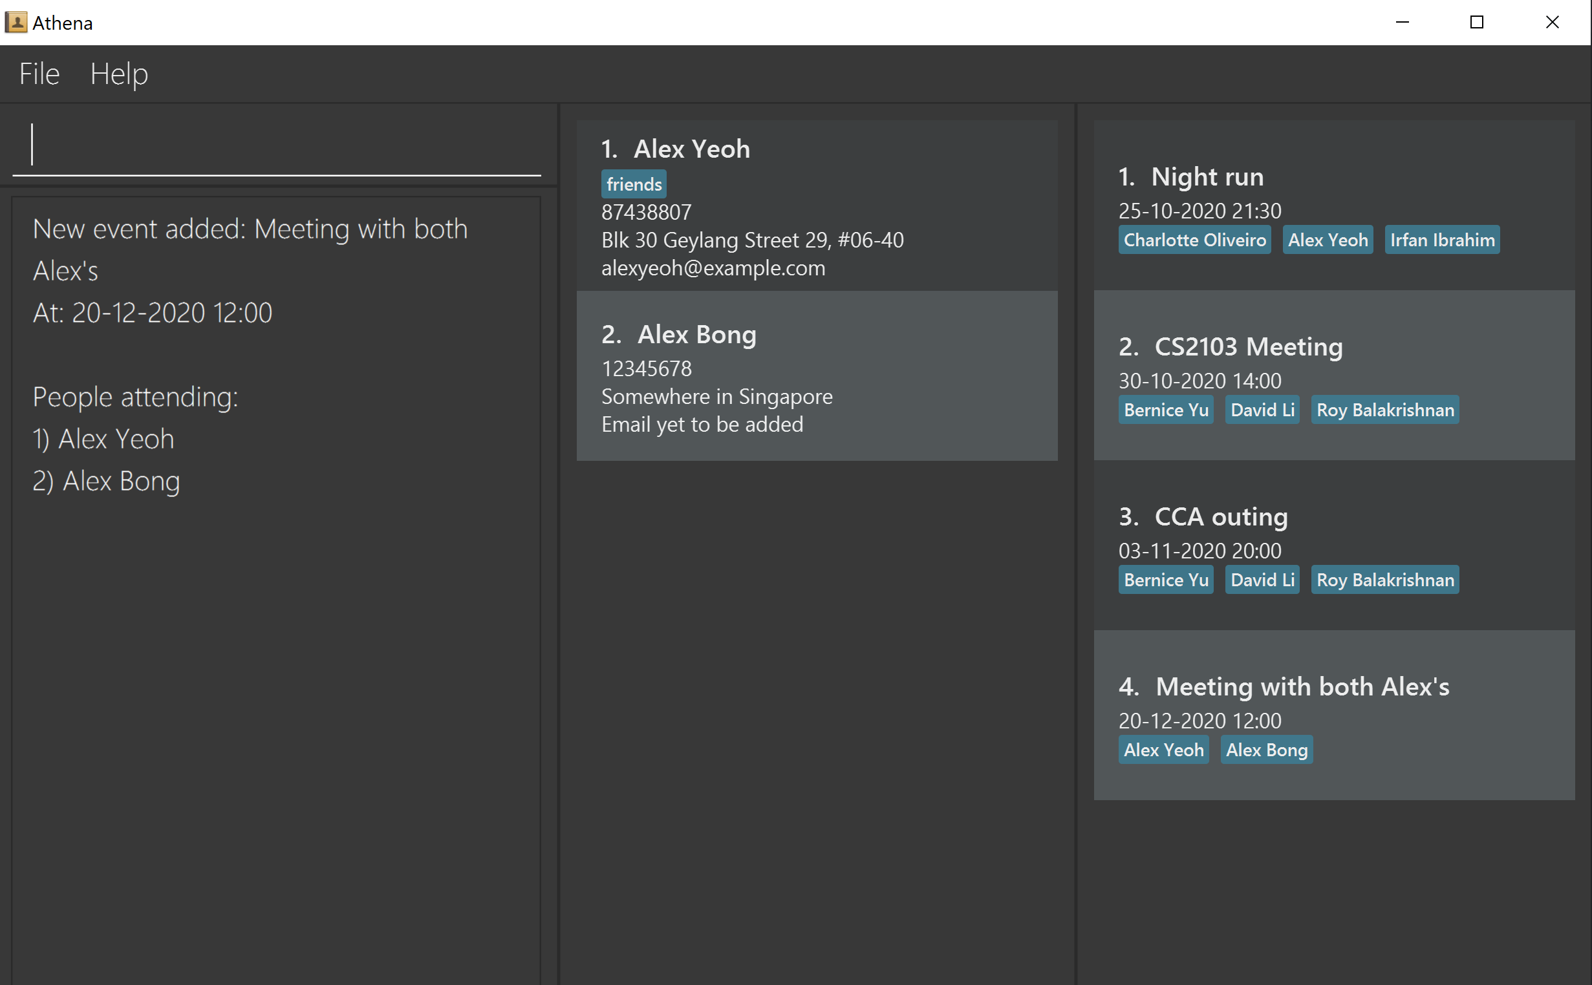Maximize the Athena window
This screenshot has height=985, width=1592.
(x=1476, y=23)
